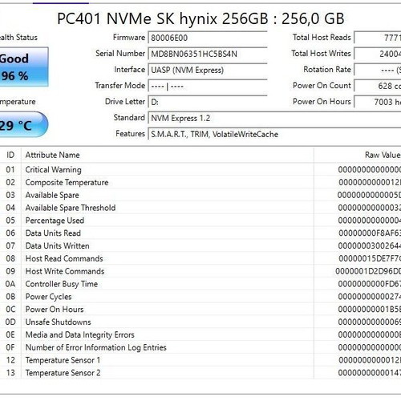Select the Available Spare Threshold row
The height and width of the screenshot is (401, 401).
200,208
